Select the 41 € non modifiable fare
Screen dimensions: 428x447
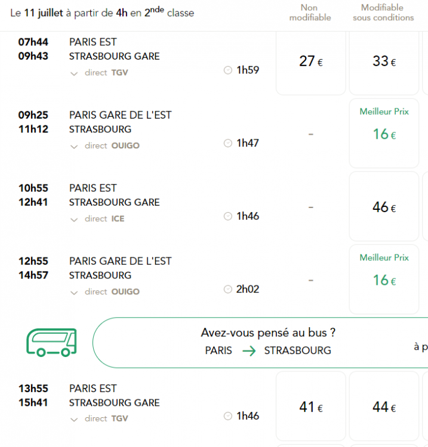(x=311, y=406)
